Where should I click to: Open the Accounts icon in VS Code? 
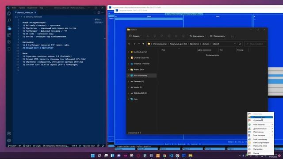coord(9,133)
